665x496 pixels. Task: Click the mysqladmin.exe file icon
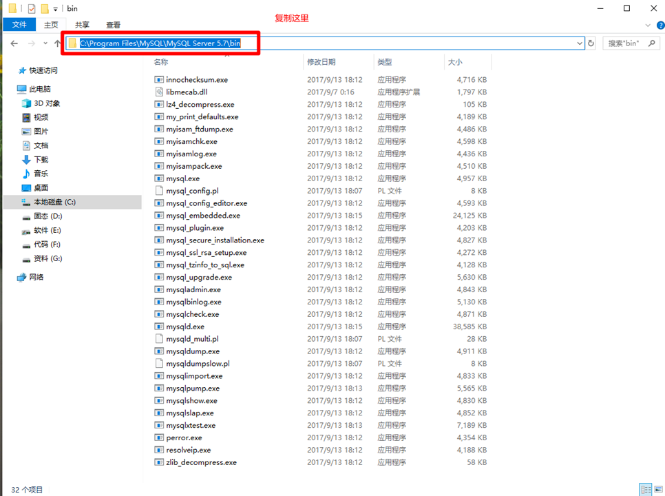159,289
